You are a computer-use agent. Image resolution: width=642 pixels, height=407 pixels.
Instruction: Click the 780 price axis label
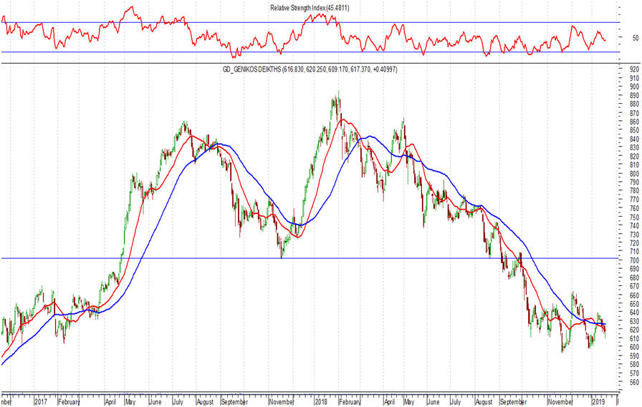(x=634, y=191)
